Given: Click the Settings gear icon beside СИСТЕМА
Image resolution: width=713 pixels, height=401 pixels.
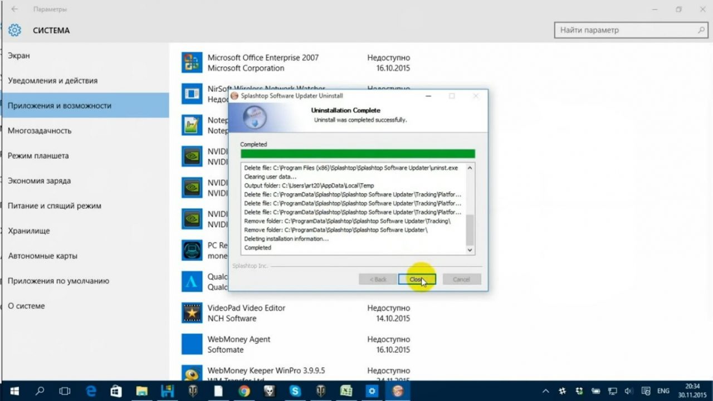Looking at the screenshot, I should pyautogui.click(x=15, y=31).
